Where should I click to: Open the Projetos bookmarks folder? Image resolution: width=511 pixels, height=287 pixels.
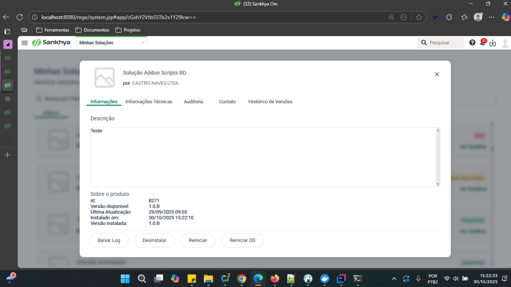tap(128, 30)
